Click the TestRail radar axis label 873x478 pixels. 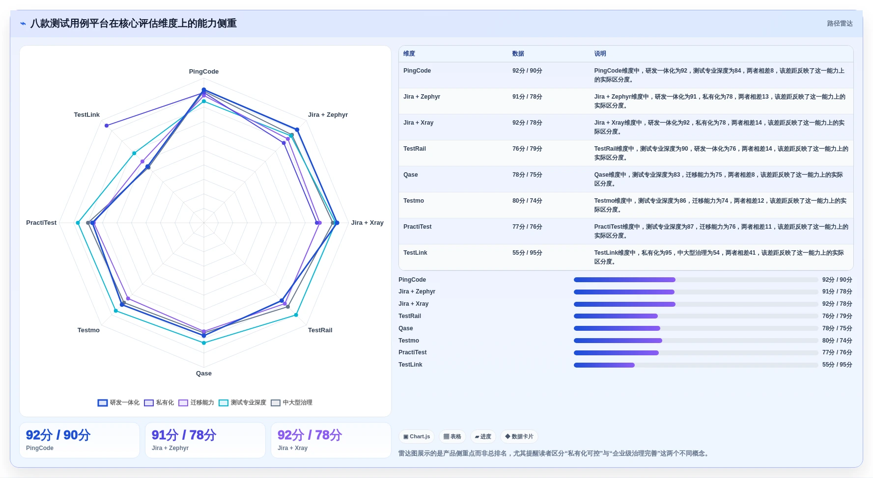point(320,330)
